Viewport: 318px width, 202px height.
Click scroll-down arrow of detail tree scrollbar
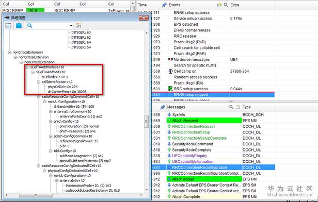(x=147, y=190)
